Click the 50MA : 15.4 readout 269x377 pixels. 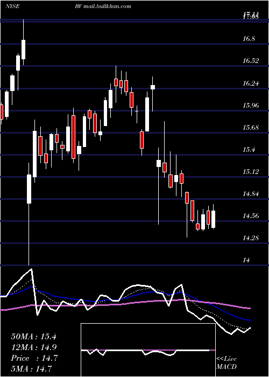(33, 337)
